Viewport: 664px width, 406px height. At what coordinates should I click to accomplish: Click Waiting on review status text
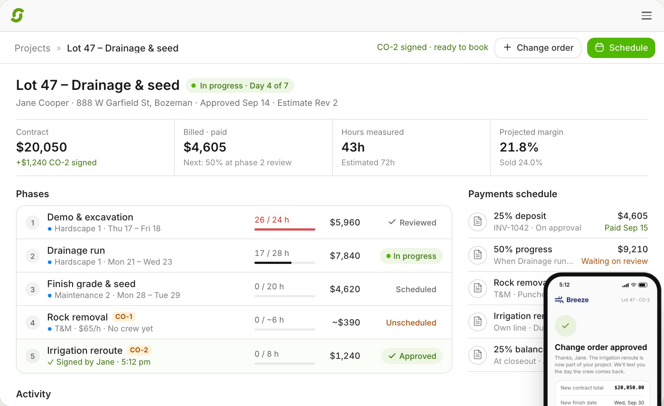pyautogui.click(x=614, y=261)
